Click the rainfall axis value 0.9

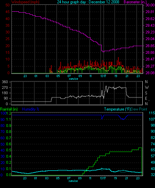(9, 126)
